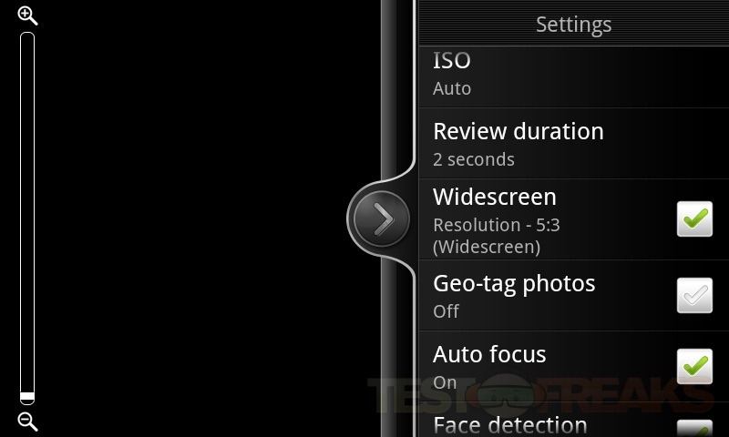This screenshot has width=729, height=437.
Task: Select the Geo-tag photos label
Action: [x=514, y=284]
